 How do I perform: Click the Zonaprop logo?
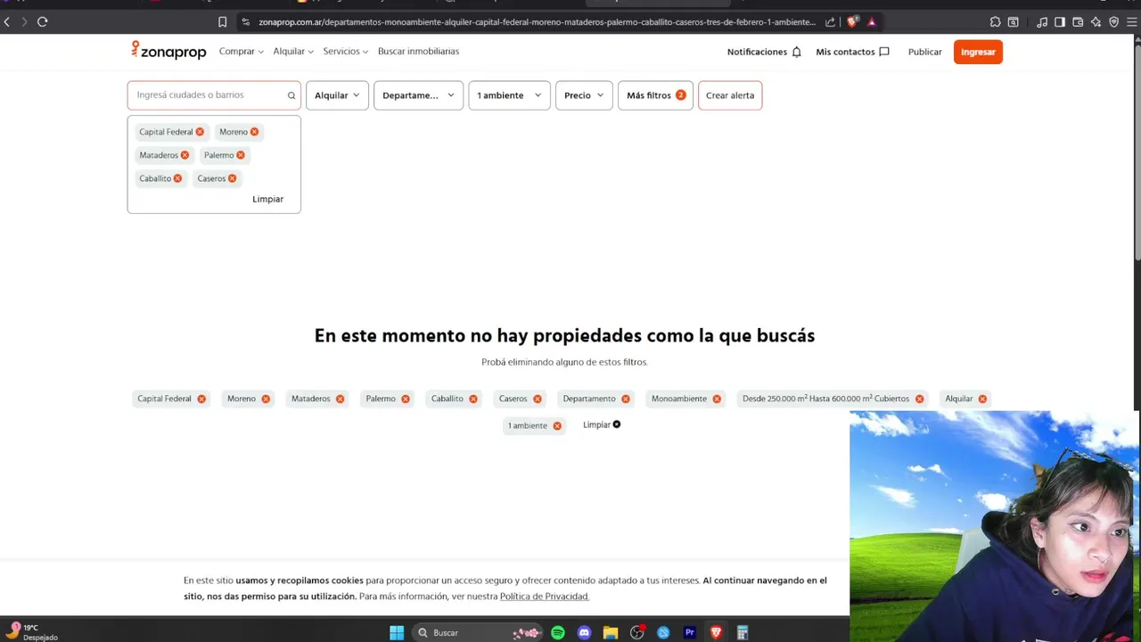coord(168,51)
